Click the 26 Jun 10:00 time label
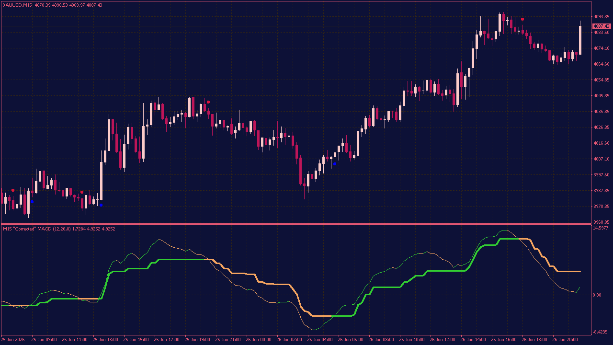The image size is (613, 345). click(412, 339)
